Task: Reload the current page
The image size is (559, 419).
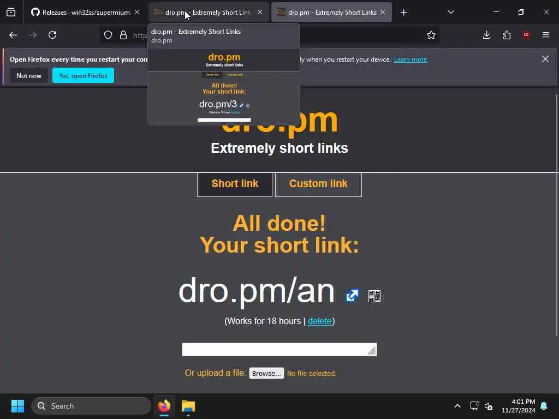Action: click(x=52, y=35)
